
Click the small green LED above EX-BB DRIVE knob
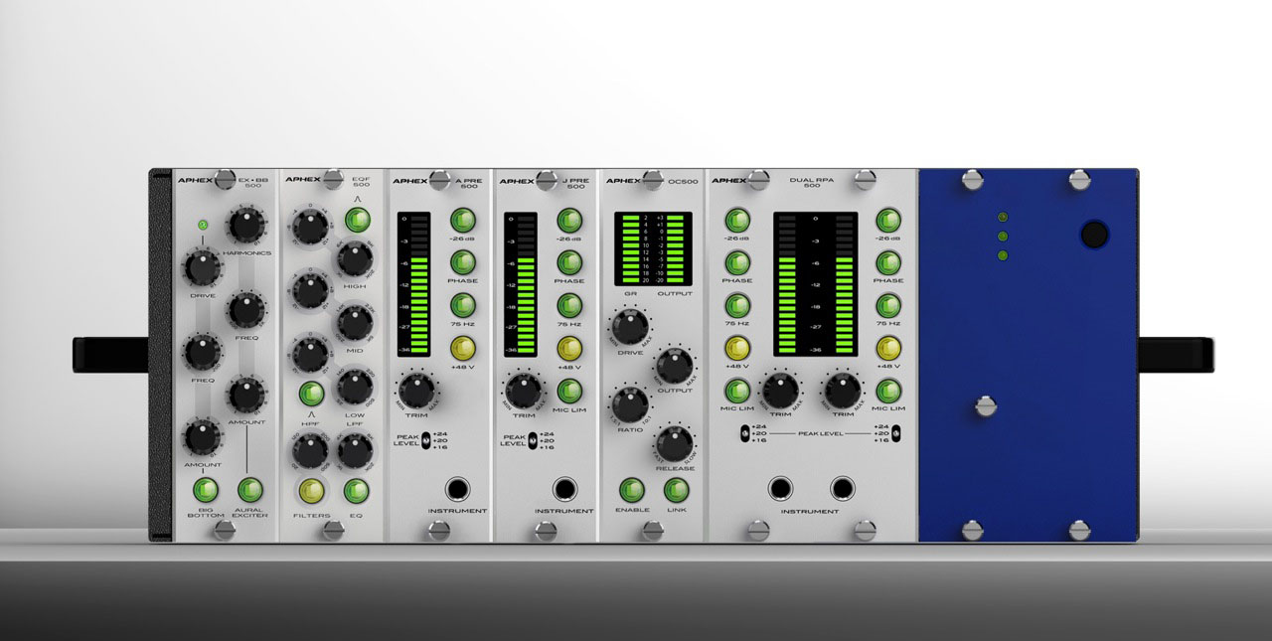(x=203, y=225)
